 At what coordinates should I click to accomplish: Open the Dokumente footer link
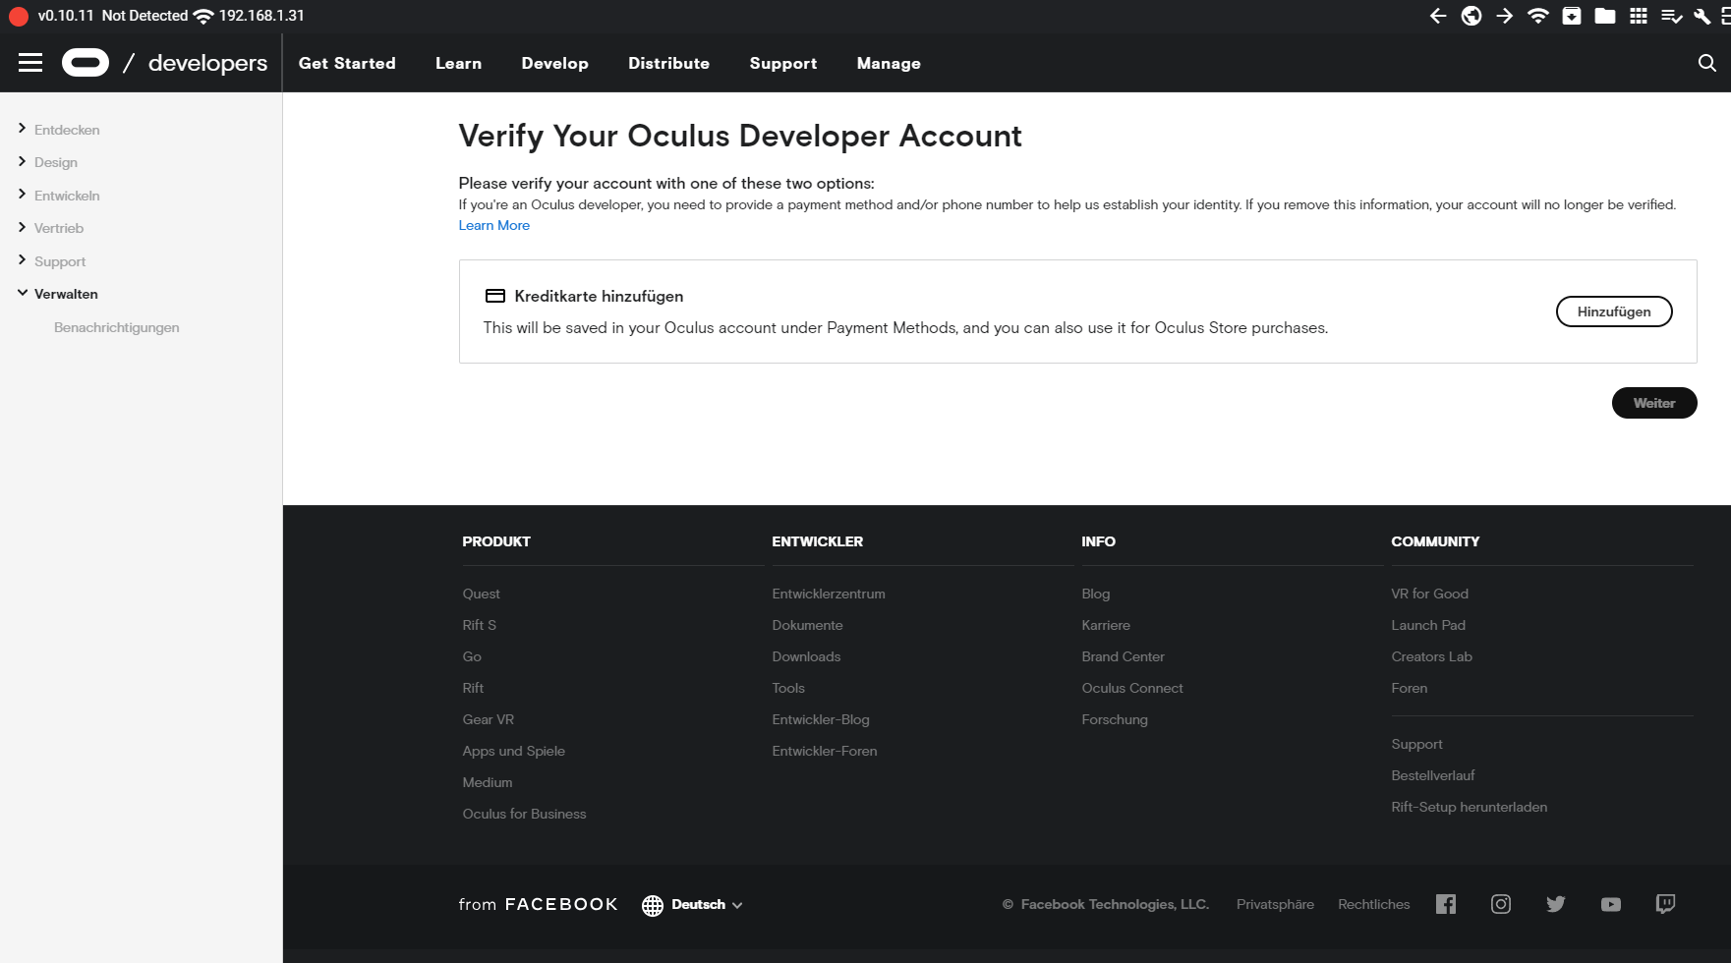(808, 625)
